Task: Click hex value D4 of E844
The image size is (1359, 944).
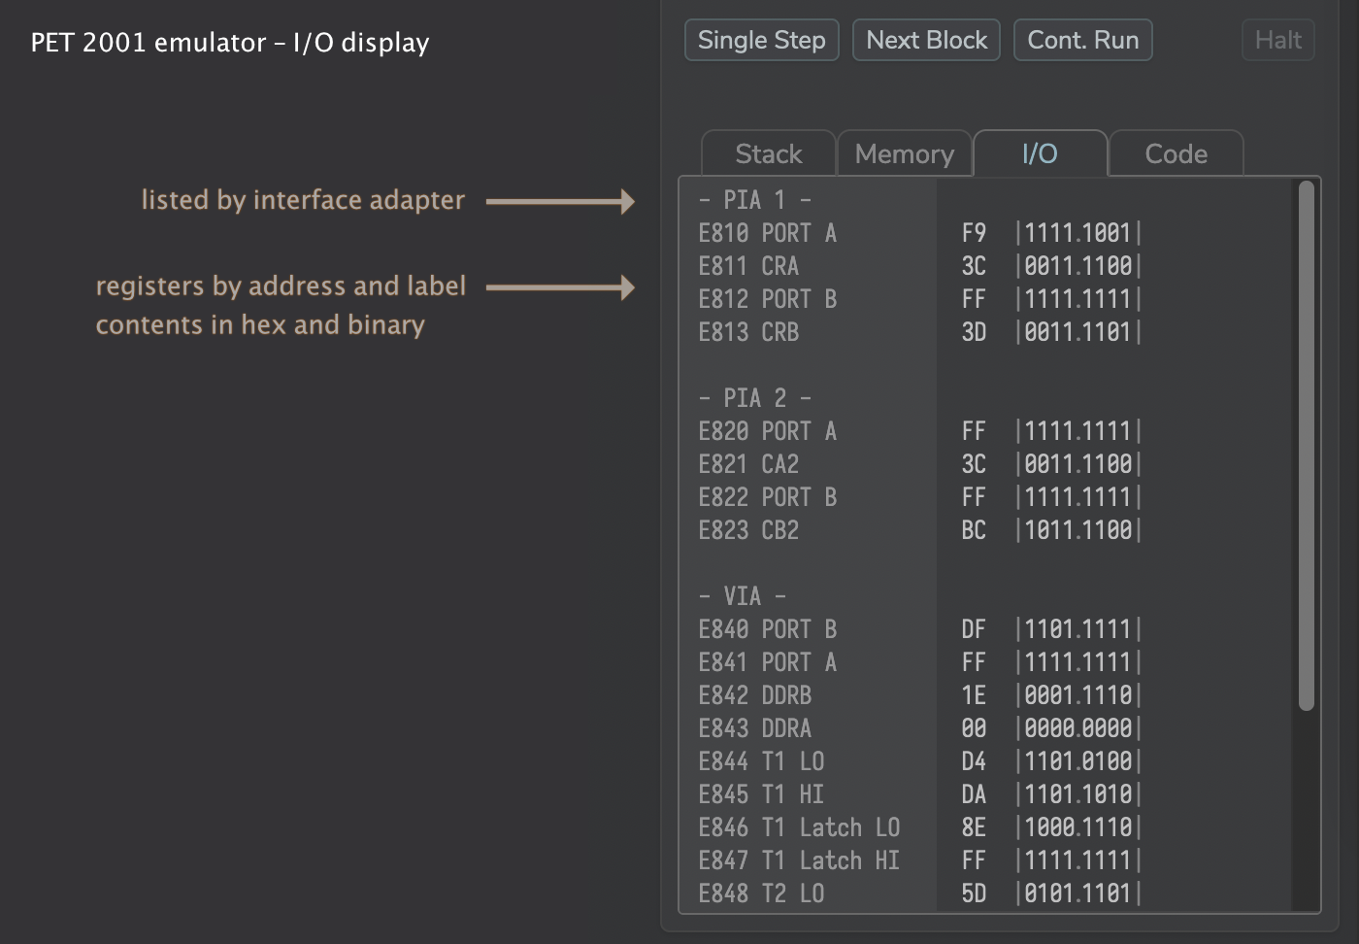Action: 974,761
